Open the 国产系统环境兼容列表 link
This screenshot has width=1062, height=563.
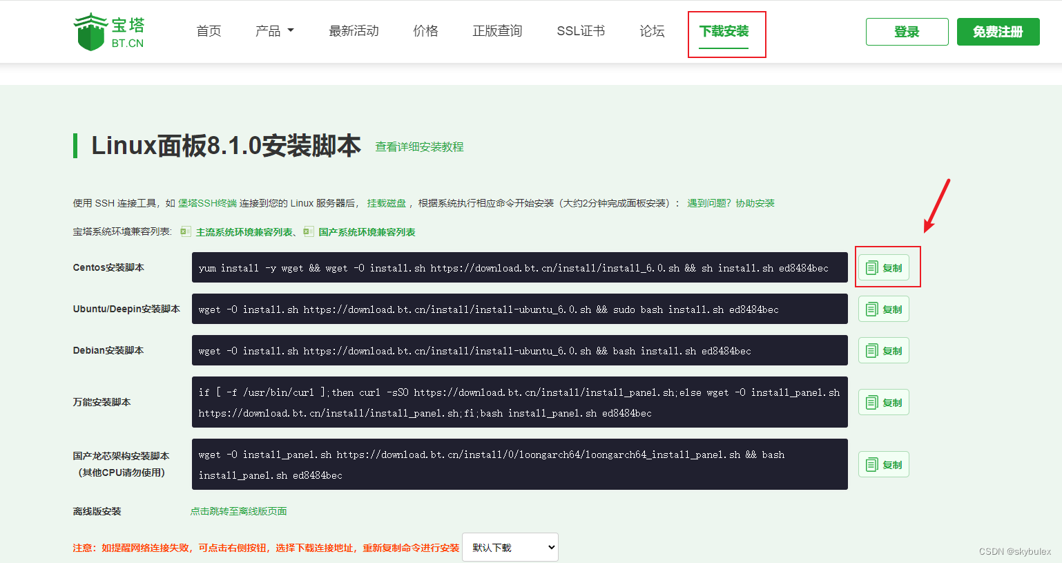(367, 232)
